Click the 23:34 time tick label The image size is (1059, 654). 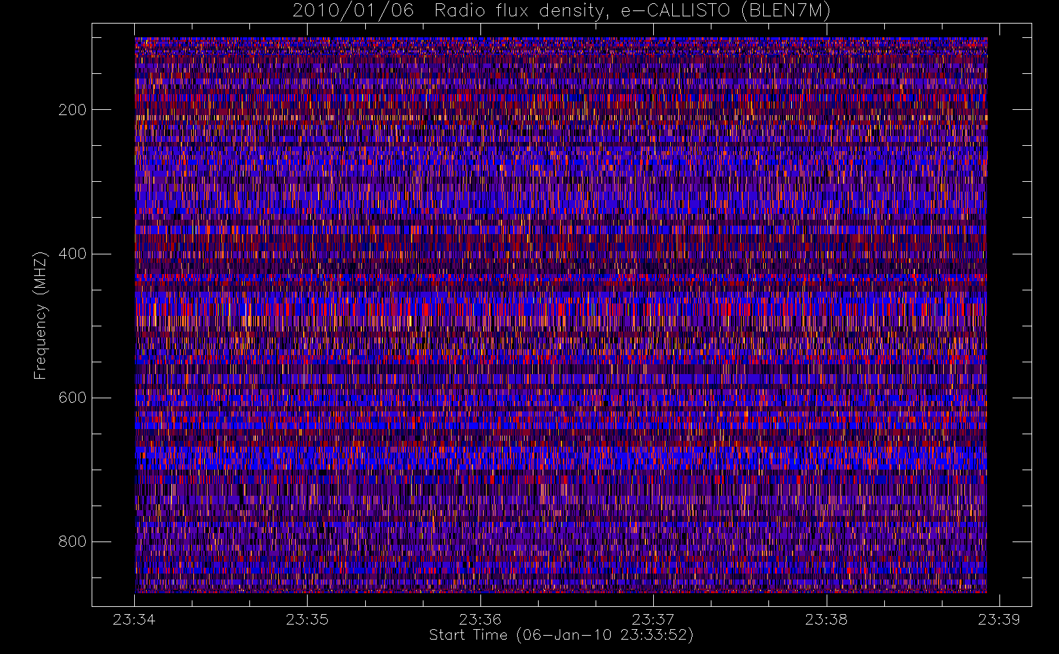(x=134, y=619)
